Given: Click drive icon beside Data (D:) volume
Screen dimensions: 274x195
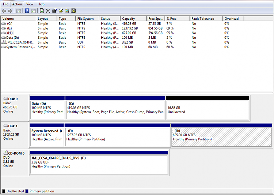Looking at the screenshot, I should (x=4, y=38).
